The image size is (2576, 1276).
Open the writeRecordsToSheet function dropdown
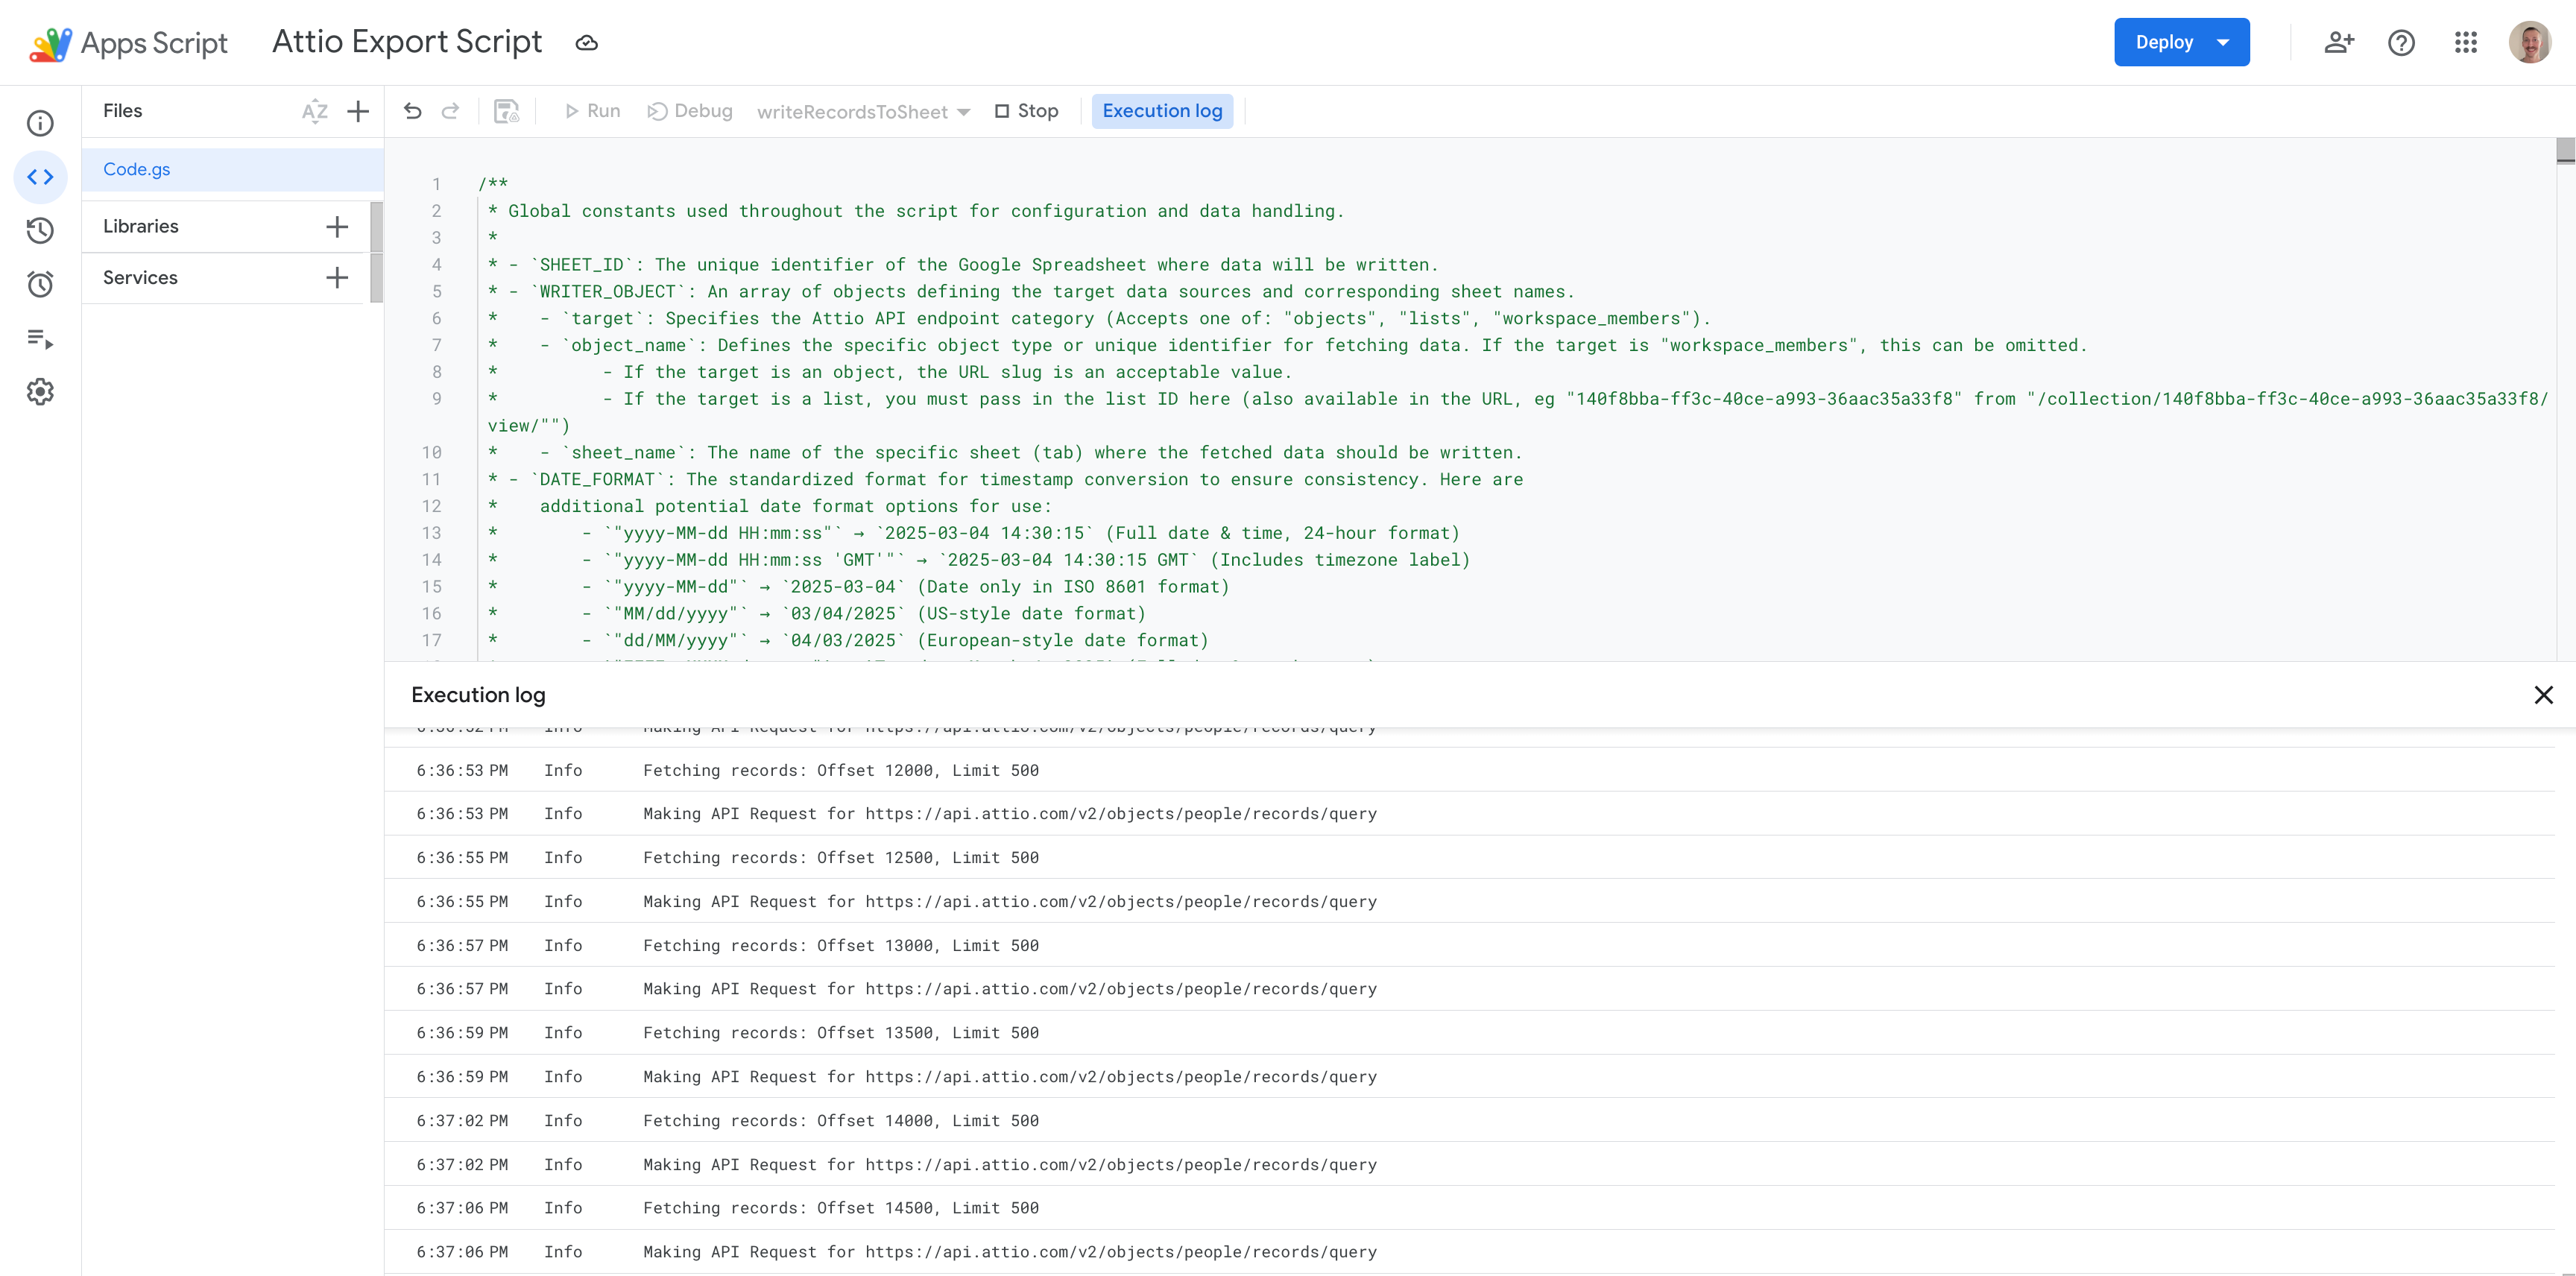(863, 112)
